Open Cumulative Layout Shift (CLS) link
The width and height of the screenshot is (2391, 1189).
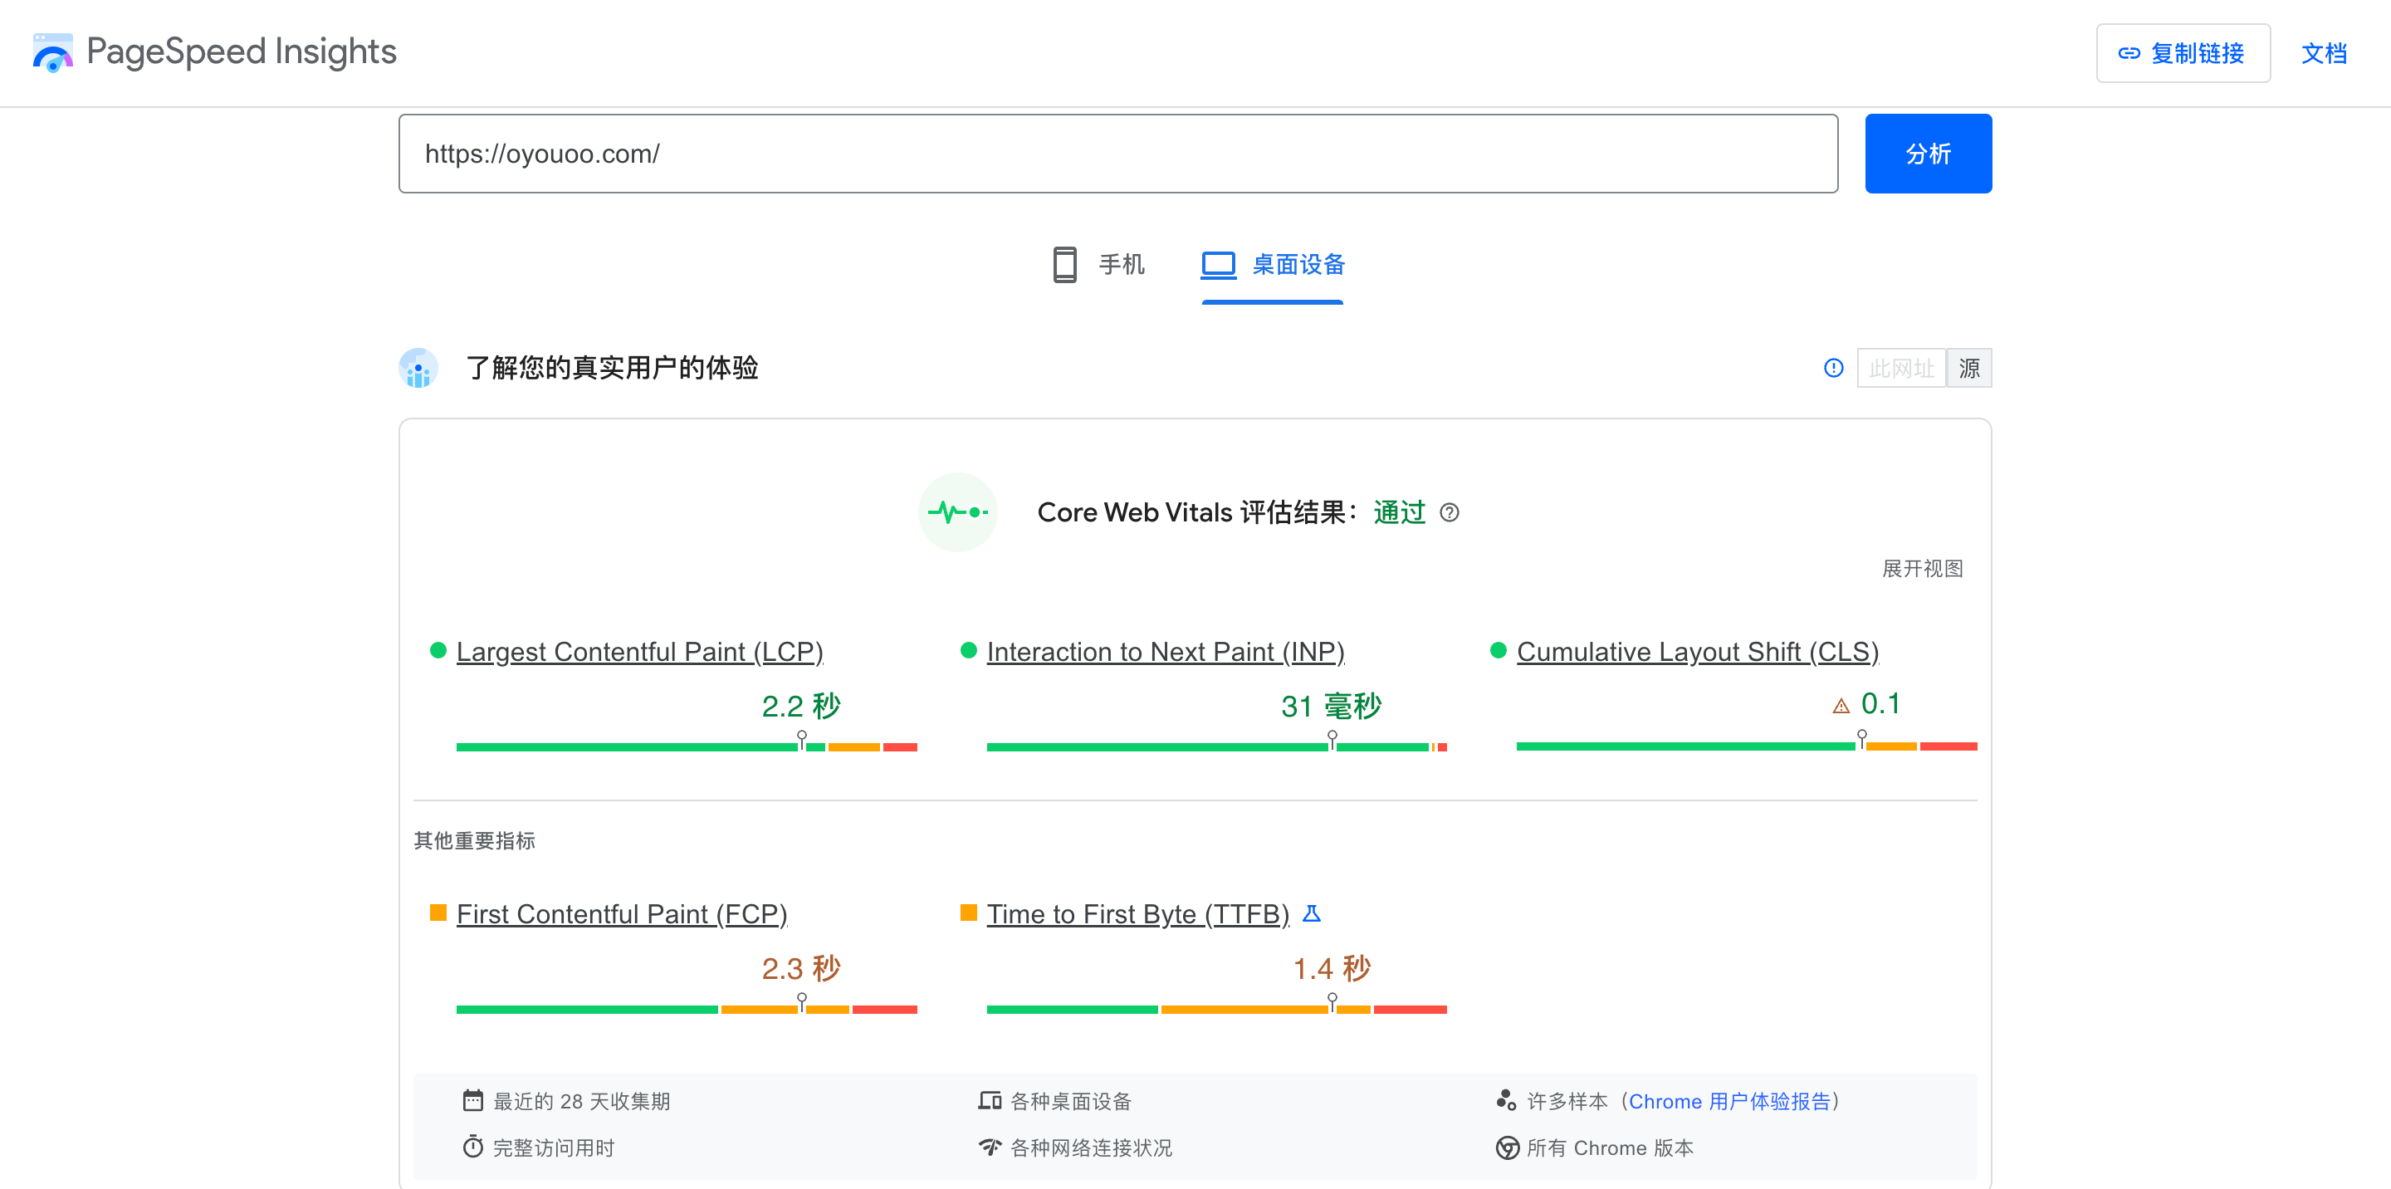coord(1697,652)
